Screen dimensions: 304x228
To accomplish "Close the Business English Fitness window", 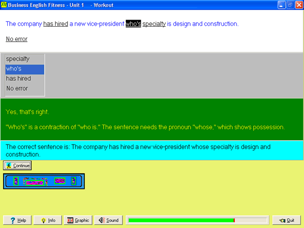I will [x=299, y=5].
